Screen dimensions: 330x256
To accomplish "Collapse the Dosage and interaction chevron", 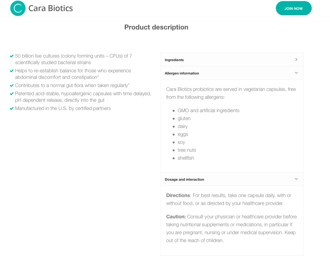I will point(296,179).
